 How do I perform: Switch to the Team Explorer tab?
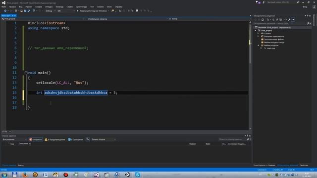pos(264,165)
